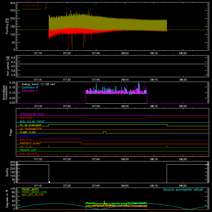Click the 'Energy band: 12-25 keV' label
Image resolution: width=212 pixels, height=212 pixels.
tap(38, 84)
